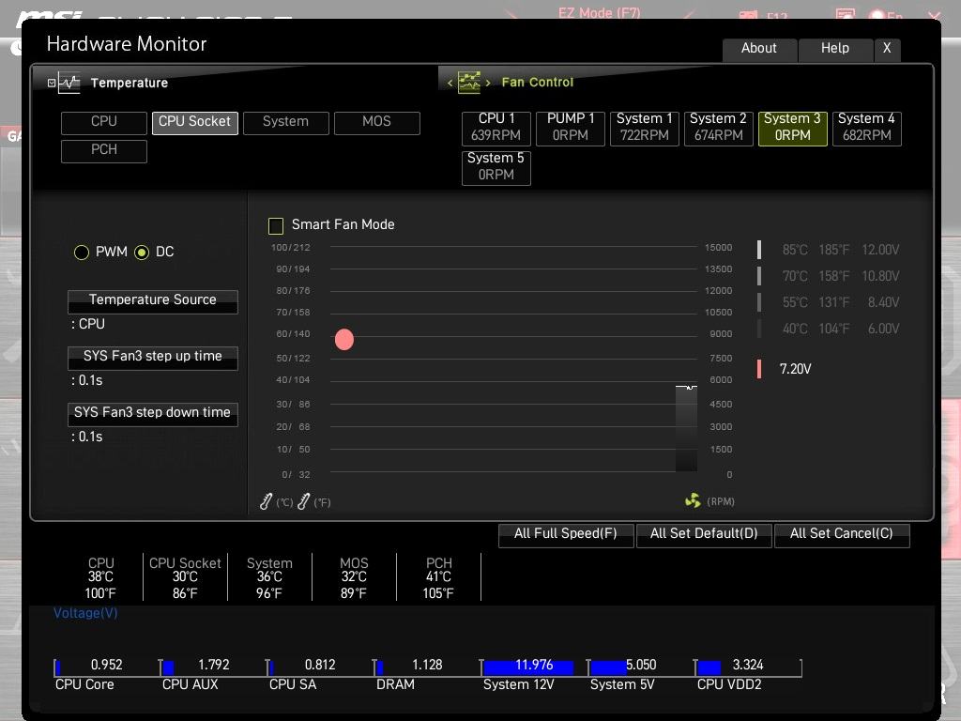Select the MOS temperature button
Viewport: 961px width, 721px height.
coord(377,122)
